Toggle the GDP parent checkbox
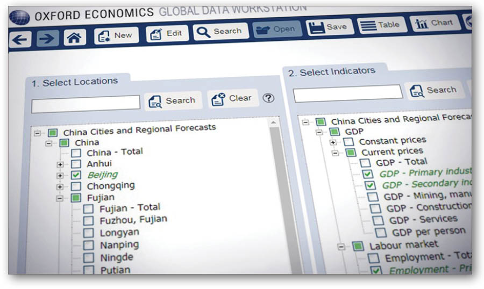The image size is (484, 289). 334,132
